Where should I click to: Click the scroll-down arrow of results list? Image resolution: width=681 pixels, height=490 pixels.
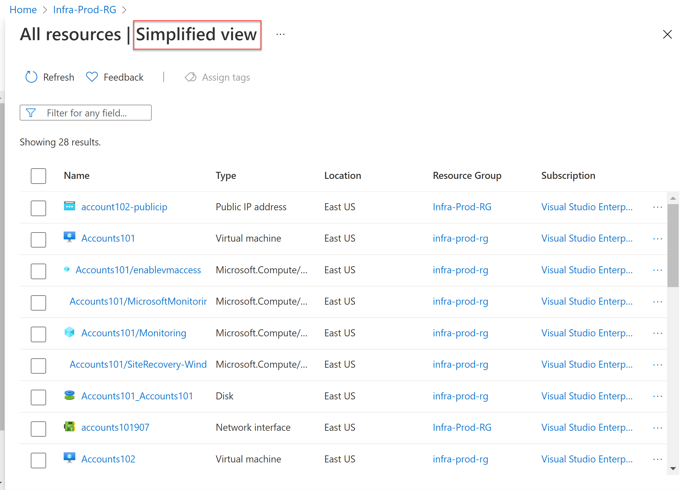(672, 468)
